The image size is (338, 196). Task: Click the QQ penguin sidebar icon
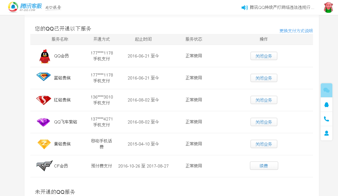tap(327, 105)
